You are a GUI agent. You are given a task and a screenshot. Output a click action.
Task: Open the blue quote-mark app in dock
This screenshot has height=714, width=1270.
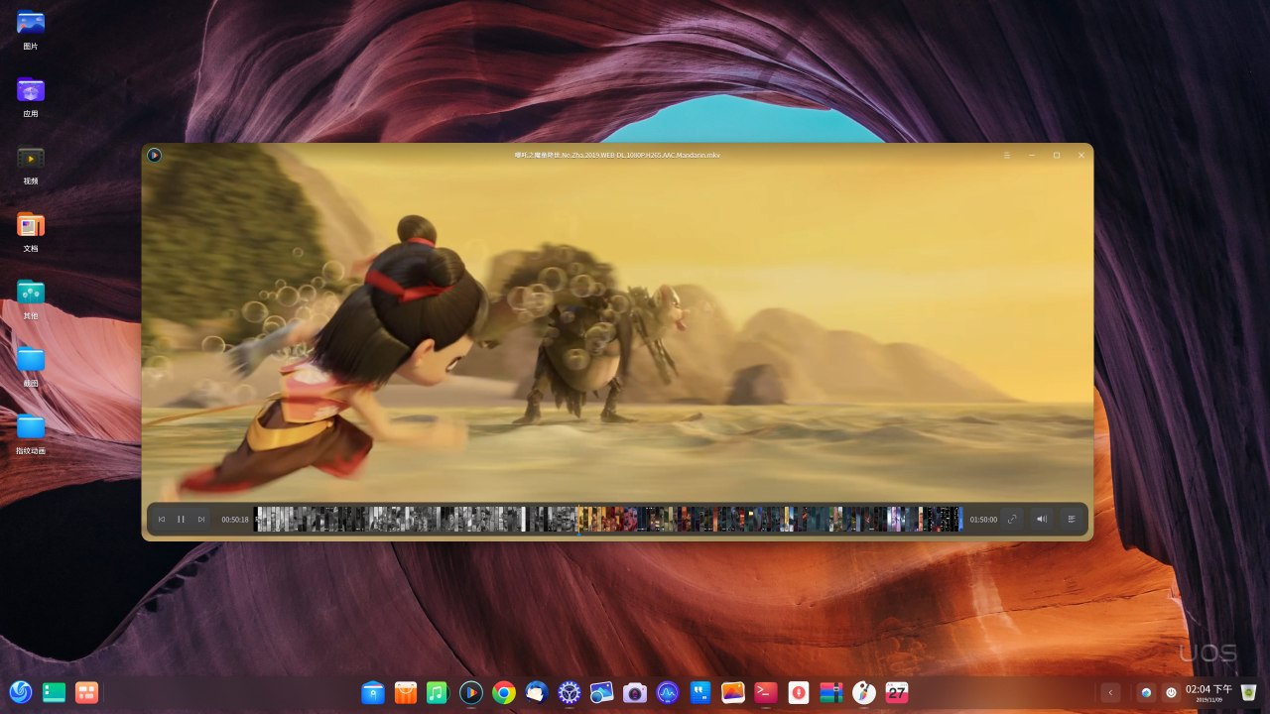pos(700,692)
